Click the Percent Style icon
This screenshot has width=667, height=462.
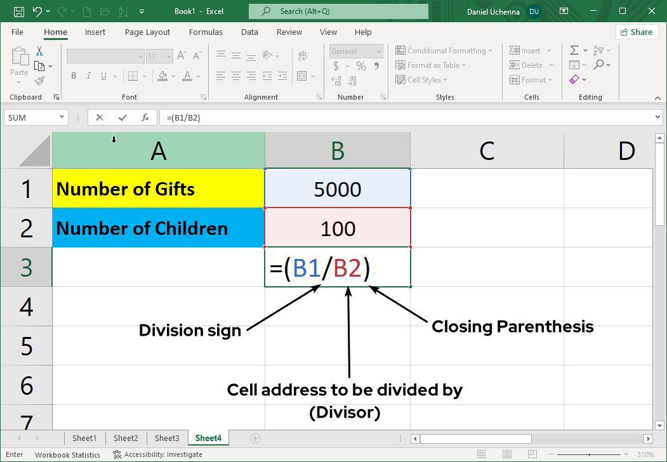360,66
